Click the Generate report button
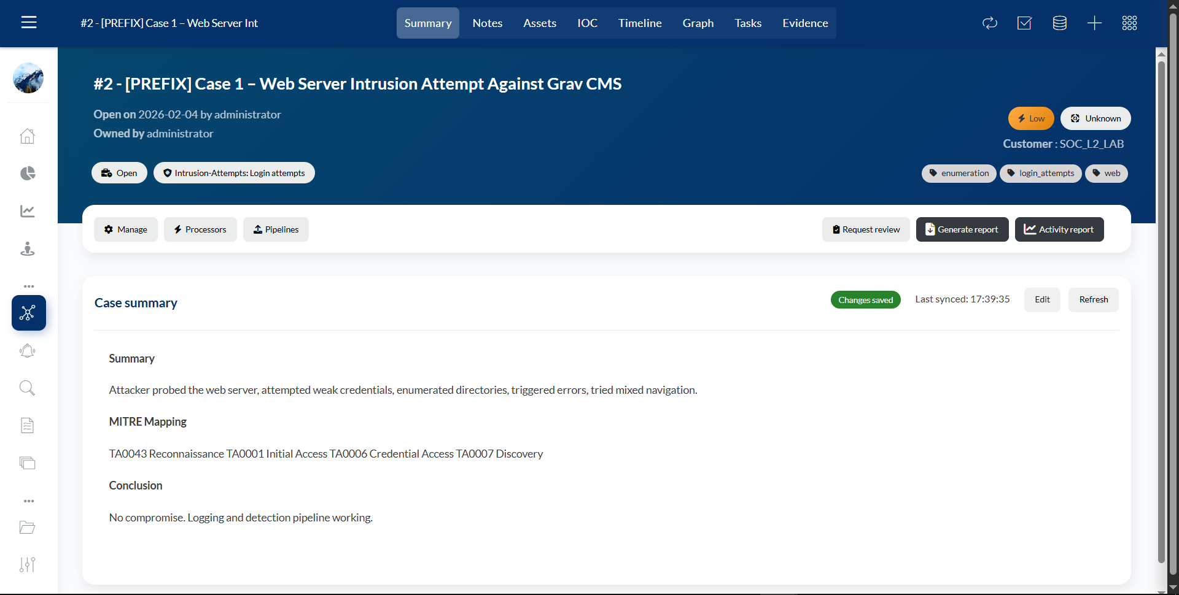The height and width of the screenshot is (595, 1179). 962,229
